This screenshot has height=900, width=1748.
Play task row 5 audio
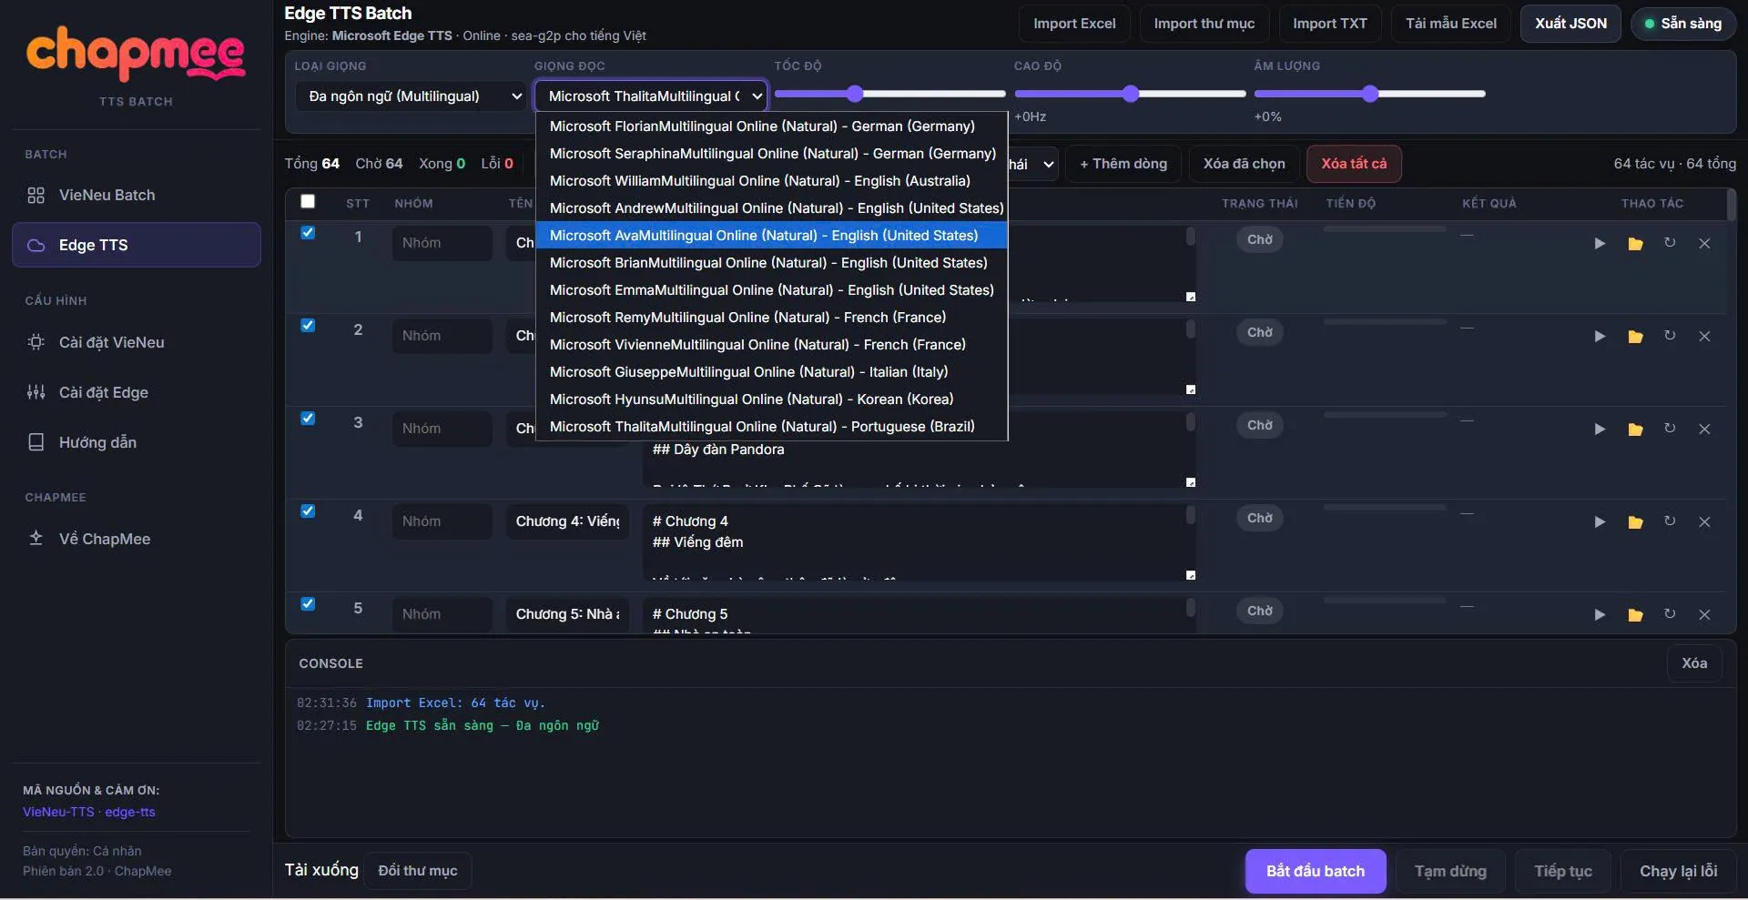click(1600, 615)
